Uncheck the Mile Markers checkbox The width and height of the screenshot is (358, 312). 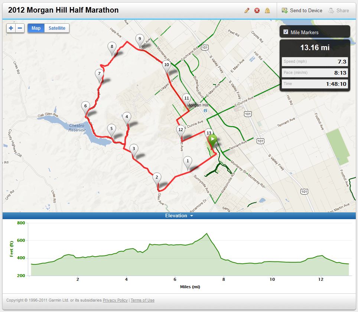[x=286, y=32]
